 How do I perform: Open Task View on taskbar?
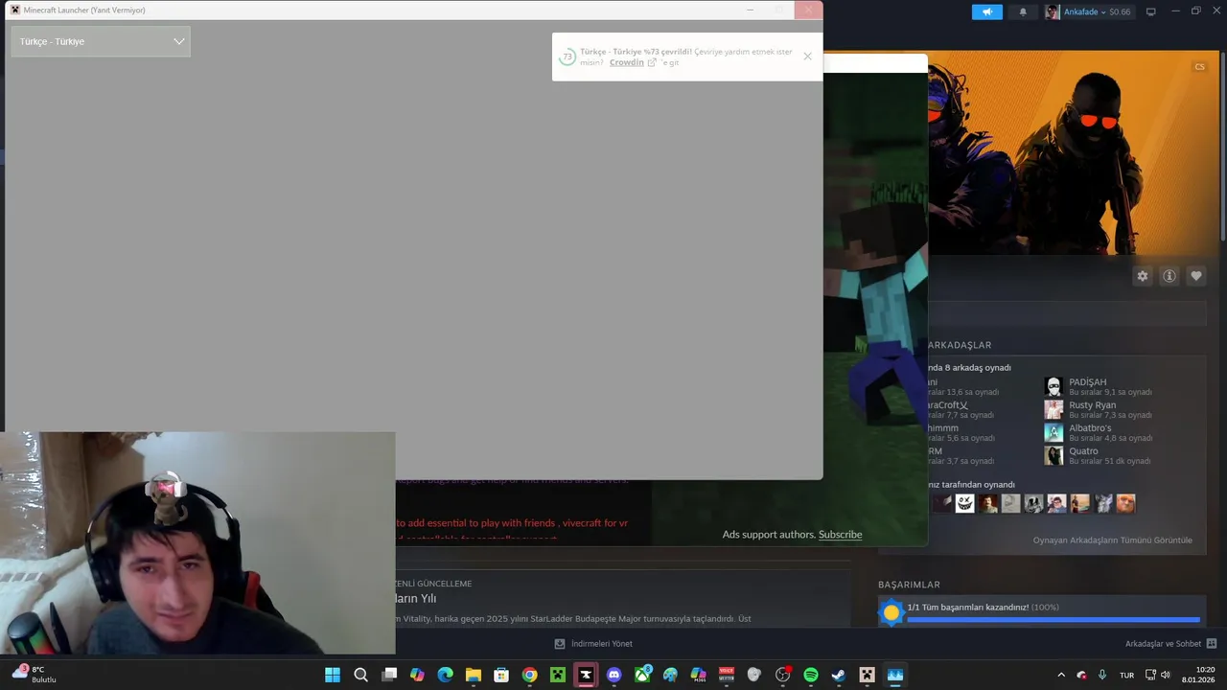[x=389, y=675]
